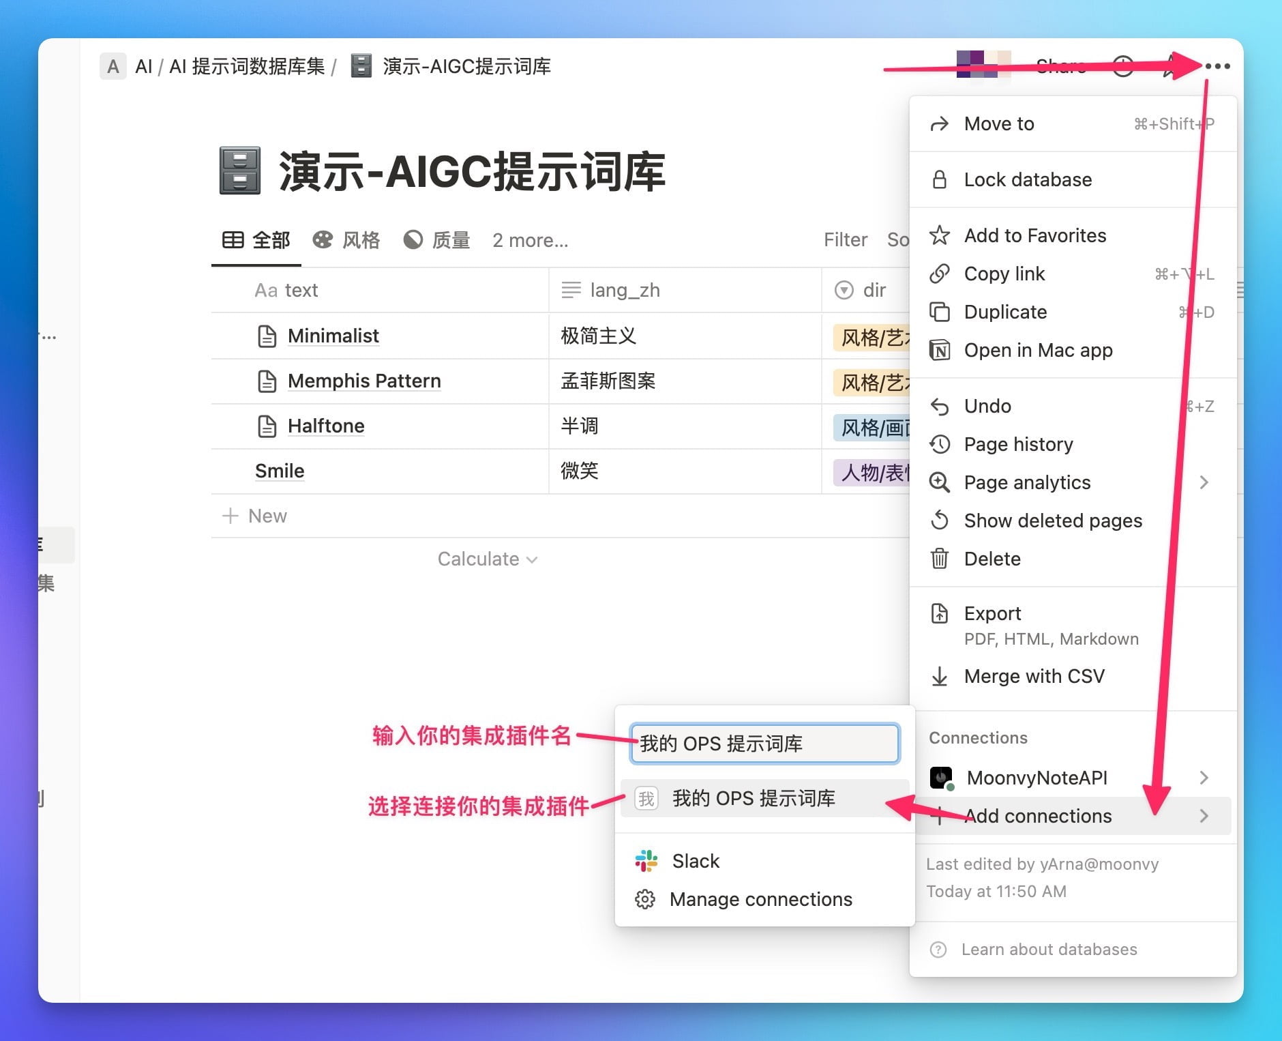Click the Slack logo icon

point(646,861)
